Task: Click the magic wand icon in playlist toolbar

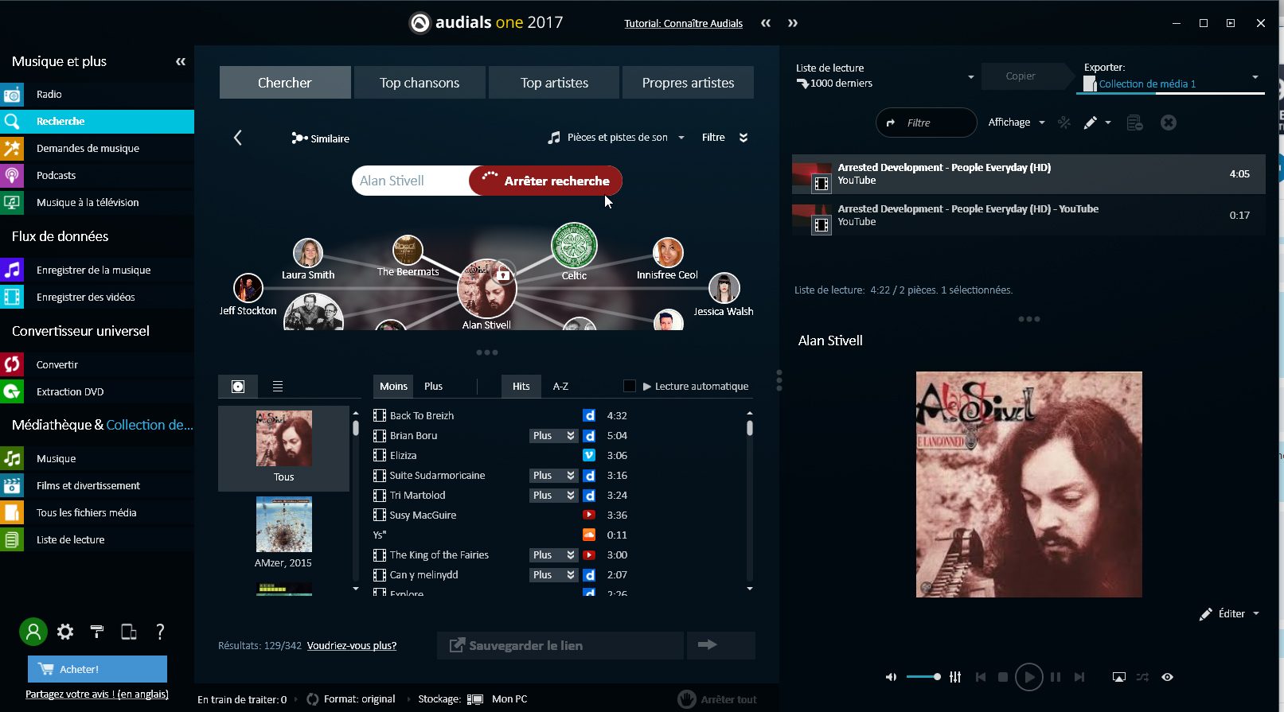Action: (1063, 123)
